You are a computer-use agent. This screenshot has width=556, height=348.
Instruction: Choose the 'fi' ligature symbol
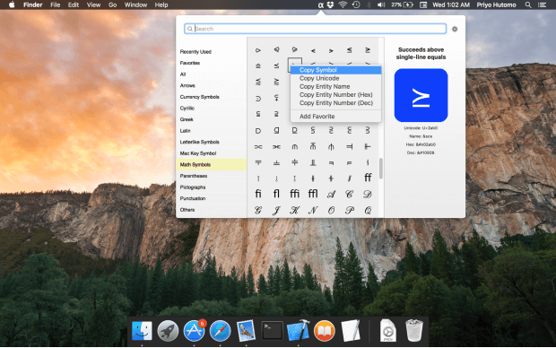[x=258, y=194]
